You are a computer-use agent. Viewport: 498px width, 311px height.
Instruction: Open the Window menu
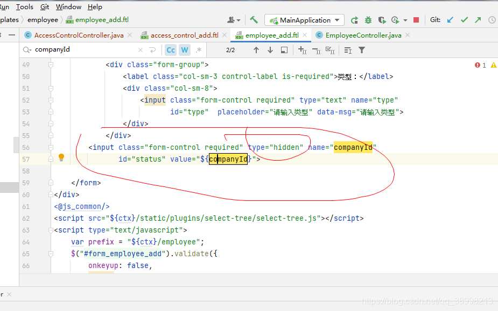pos(68,6)
